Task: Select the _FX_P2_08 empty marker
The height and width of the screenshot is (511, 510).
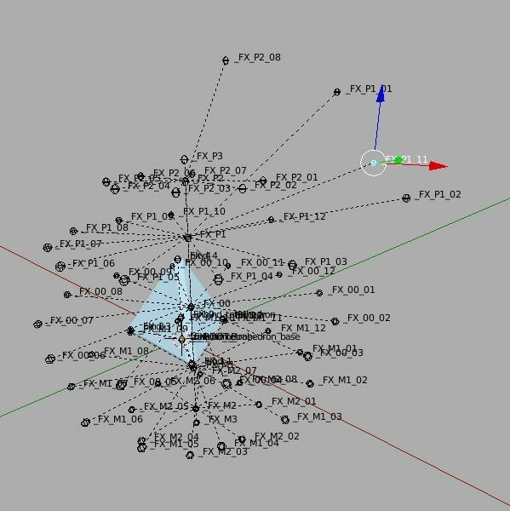Action: point(226,60)
